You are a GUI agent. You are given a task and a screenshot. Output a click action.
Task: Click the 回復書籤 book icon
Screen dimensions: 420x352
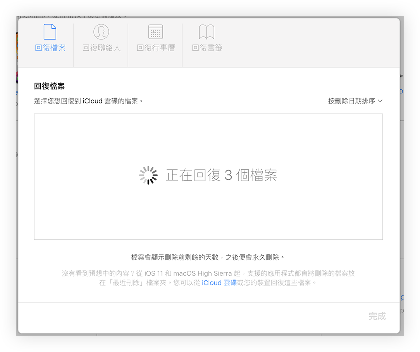pos(207,32)
